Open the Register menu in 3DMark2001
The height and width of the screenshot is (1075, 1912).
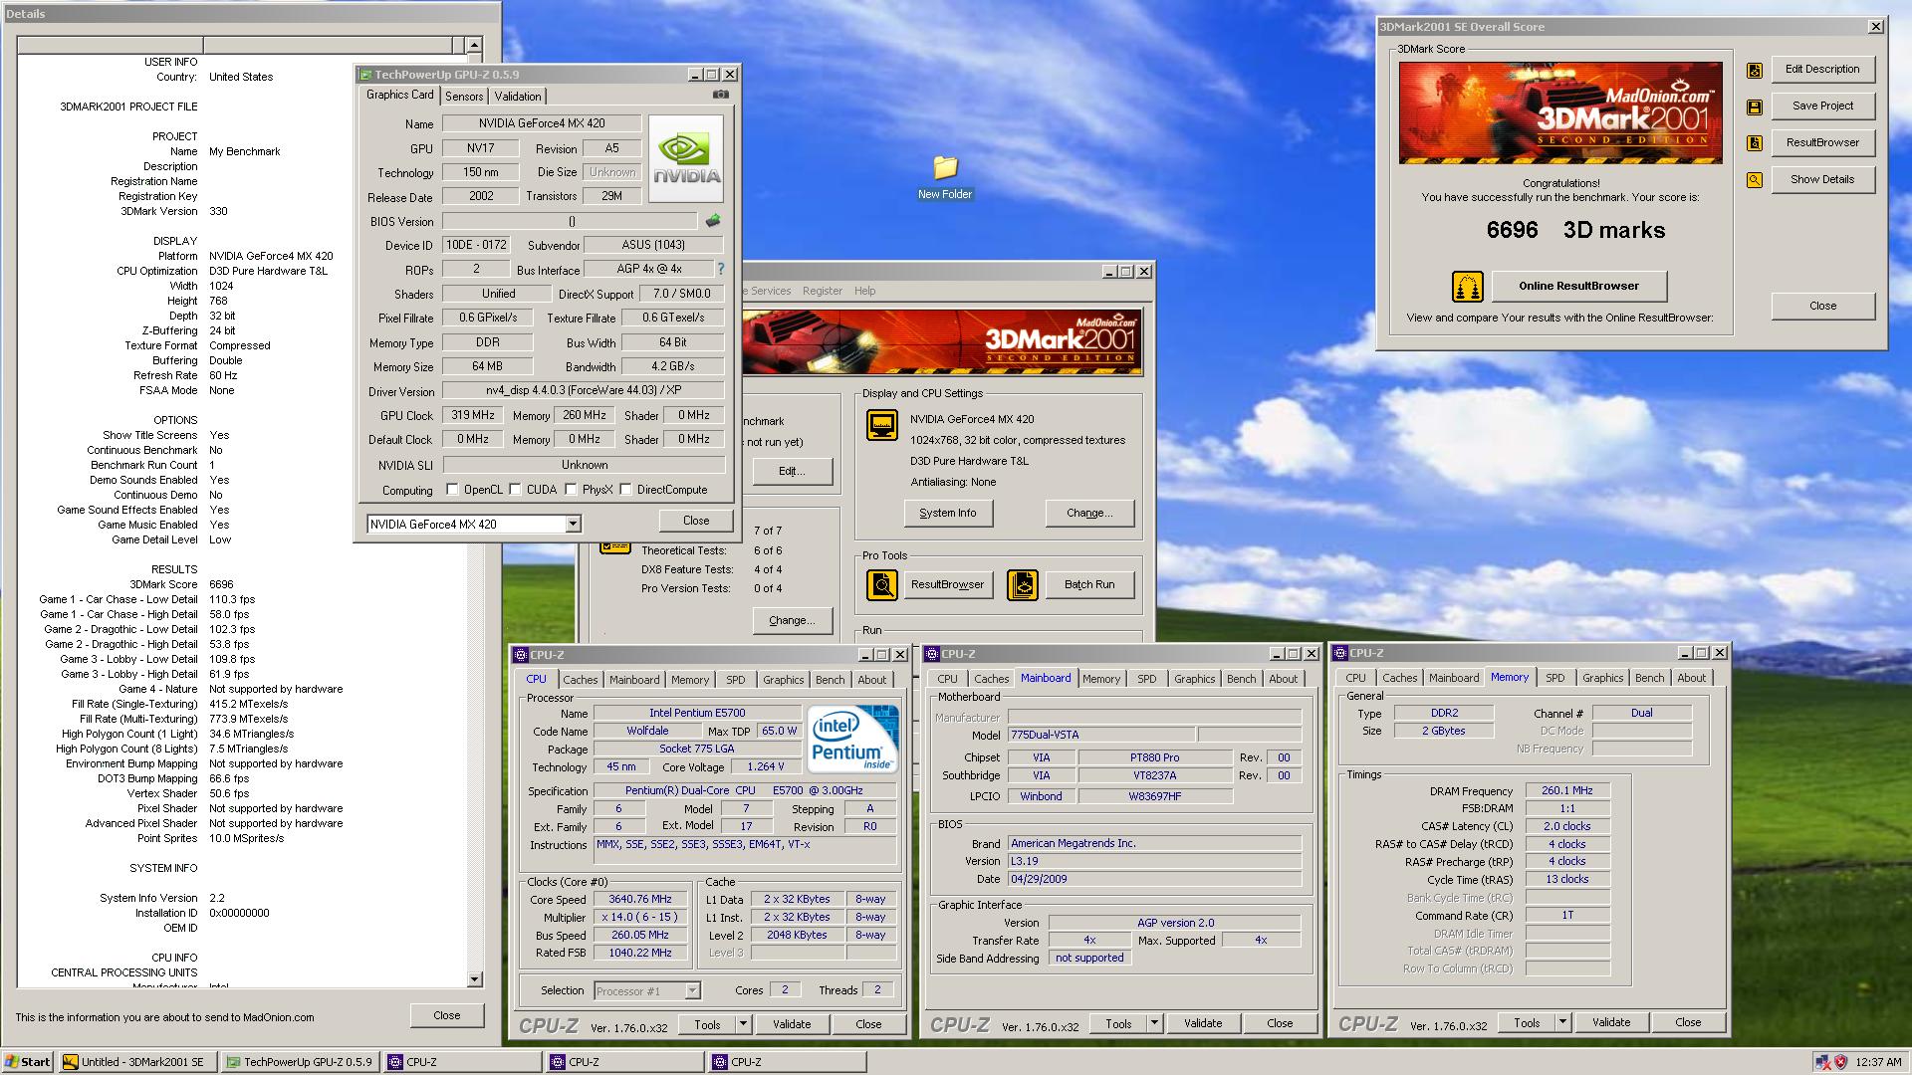pos(823,291)
